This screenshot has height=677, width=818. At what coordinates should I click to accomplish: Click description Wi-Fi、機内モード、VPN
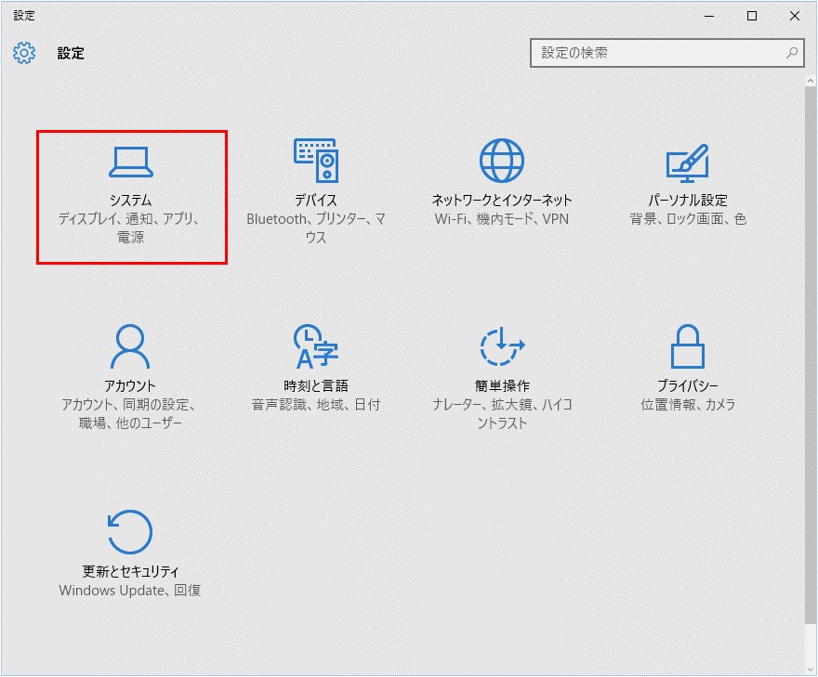click(502, 219)
